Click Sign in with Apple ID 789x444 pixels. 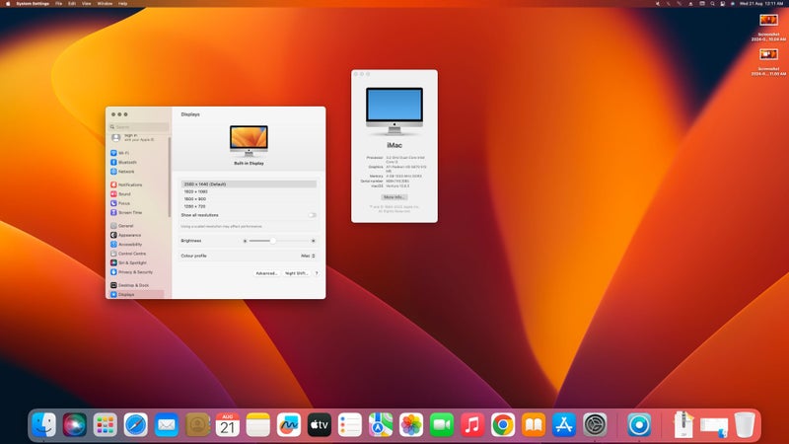(133, 137)
